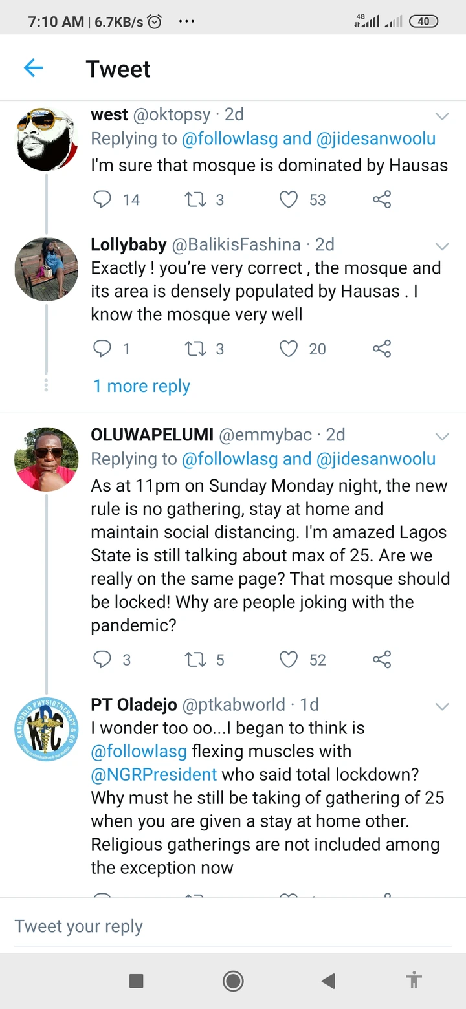Viewport: 466px width, 1009px height.
Task: Open @NGRPresident mention in PT Oladejo's reply
Action: coord(154,774)
